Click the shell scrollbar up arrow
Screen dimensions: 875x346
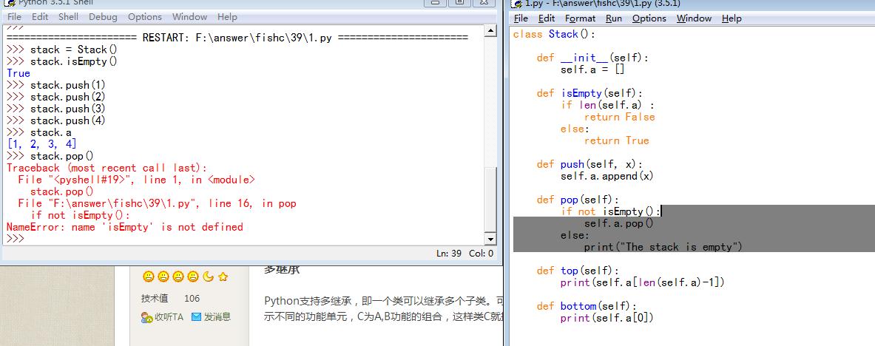pos(490,31)
